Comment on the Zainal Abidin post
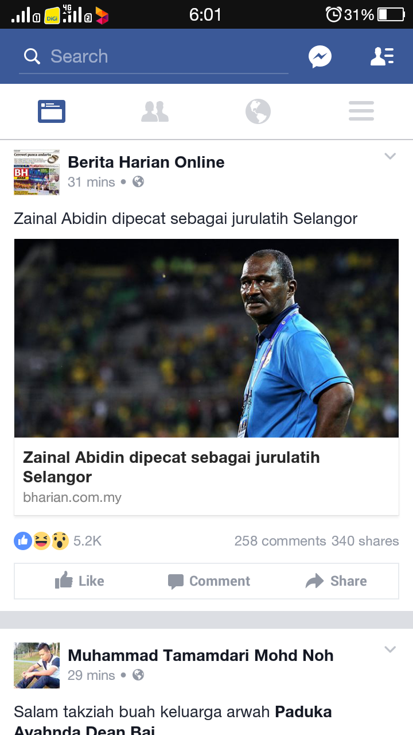 [x=209, y=581]
